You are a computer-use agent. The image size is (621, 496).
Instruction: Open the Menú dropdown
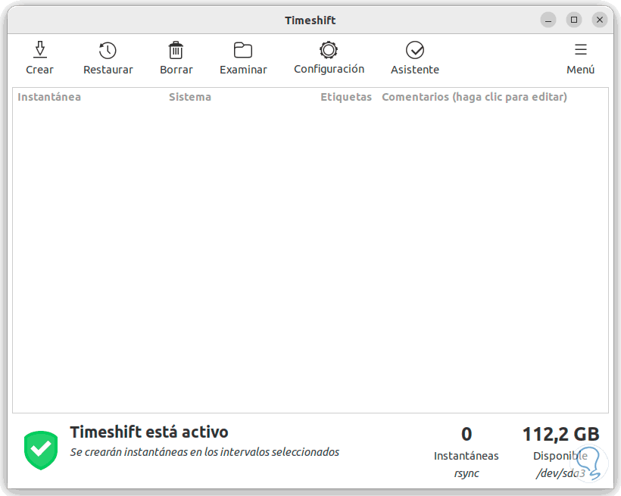580,59
